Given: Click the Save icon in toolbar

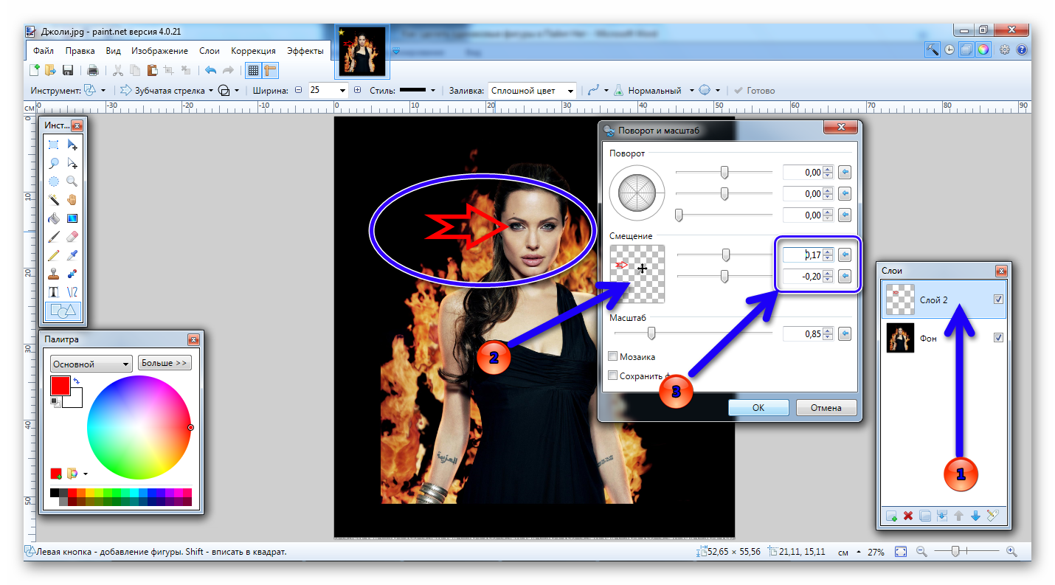Looking at the screenshot, I should tap(68, 70).
